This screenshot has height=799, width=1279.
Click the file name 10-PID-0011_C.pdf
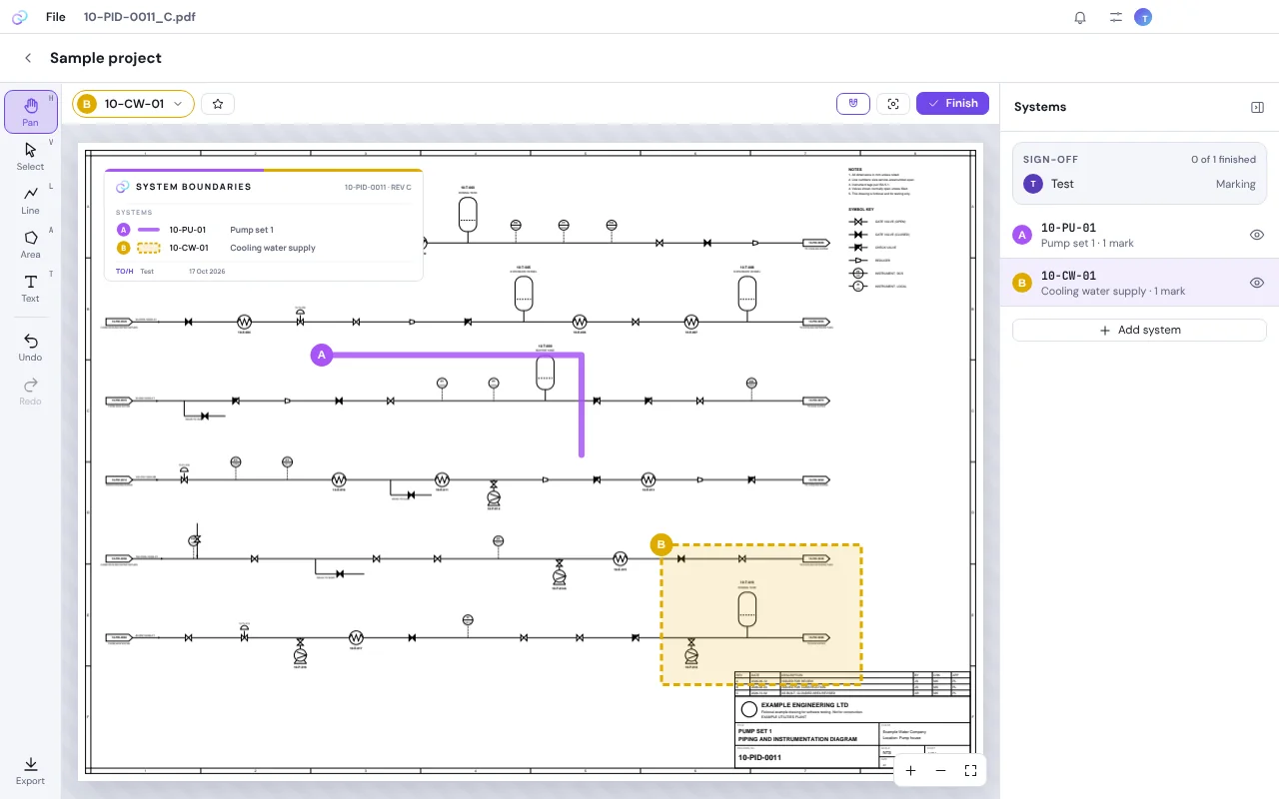140,17
